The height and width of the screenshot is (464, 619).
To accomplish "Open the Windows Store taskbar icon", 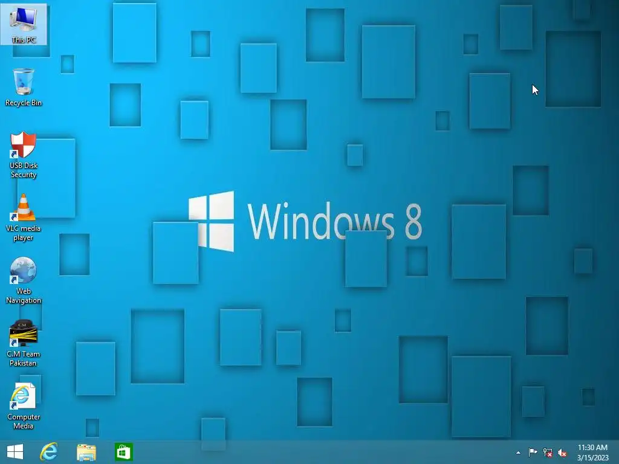I will coord(123,452).
